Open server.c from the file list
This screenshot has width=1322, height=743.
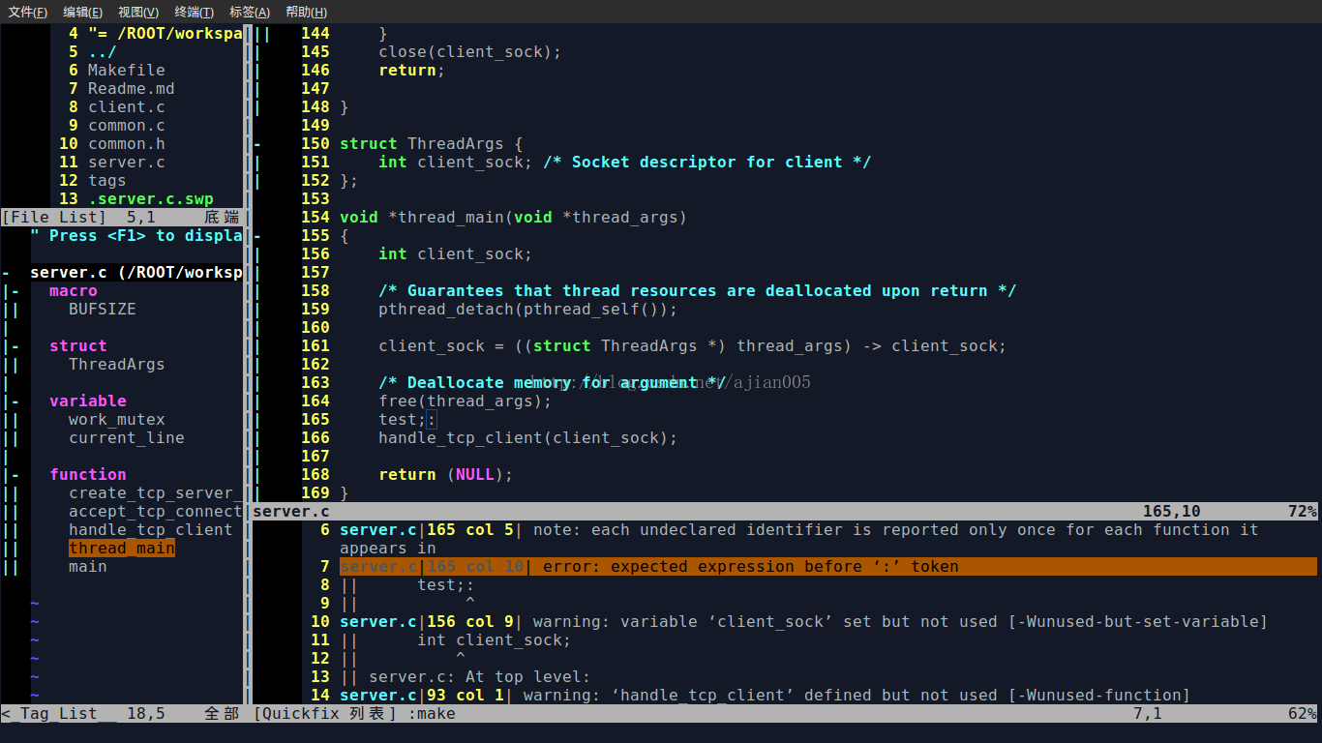[x=127, y=163]
